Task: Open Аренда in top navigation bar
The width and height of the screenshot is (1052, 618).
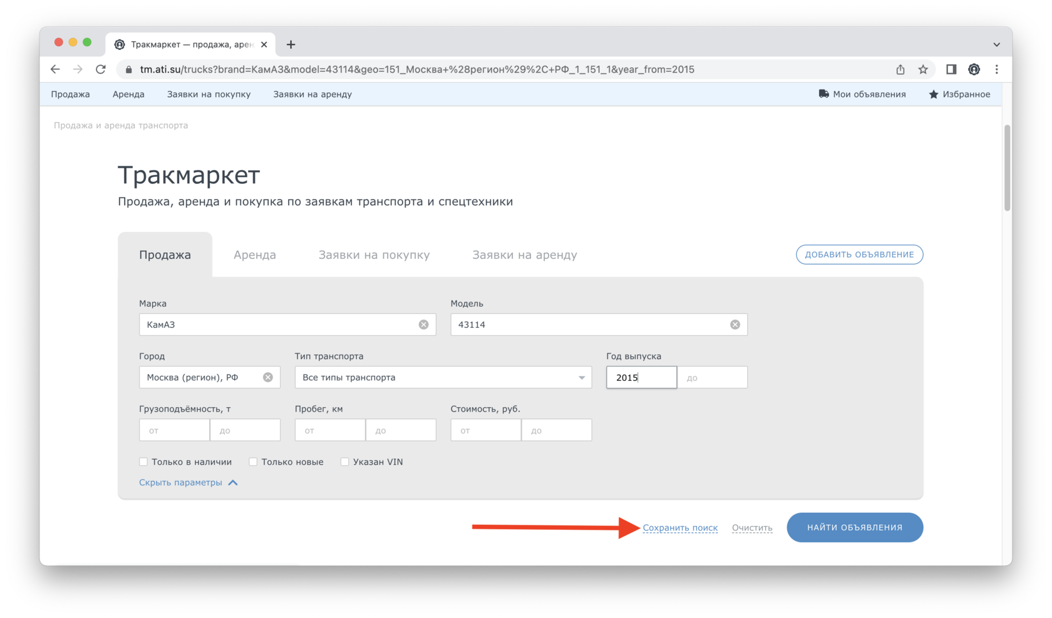Action: [128, 94]
